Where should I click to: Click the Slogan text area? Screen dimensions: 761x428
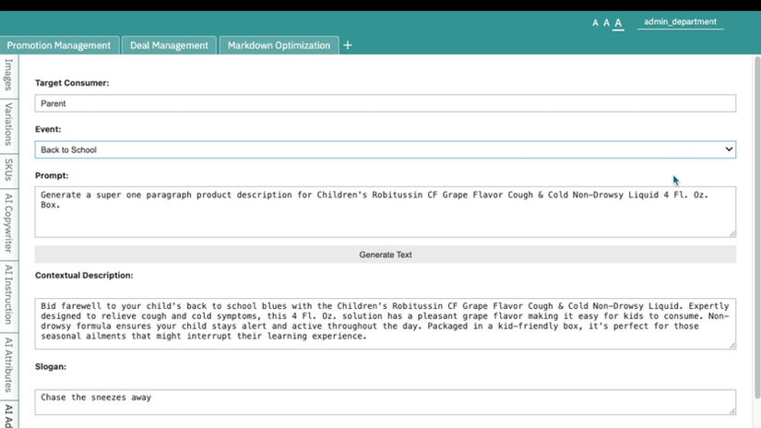point(386,402)
